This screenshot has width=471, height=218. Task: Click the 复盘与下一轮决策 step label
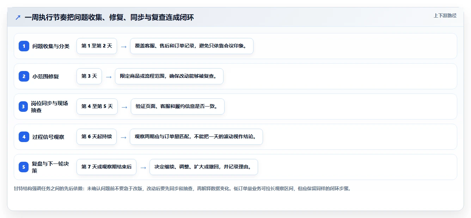point(50,167)
